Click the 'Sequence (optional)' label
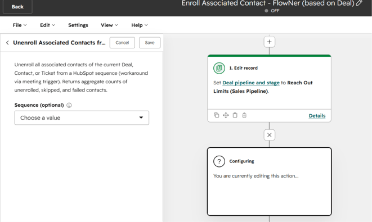Image resolution: width=372 pixels, height=222 pixels. tap(39, 105)
